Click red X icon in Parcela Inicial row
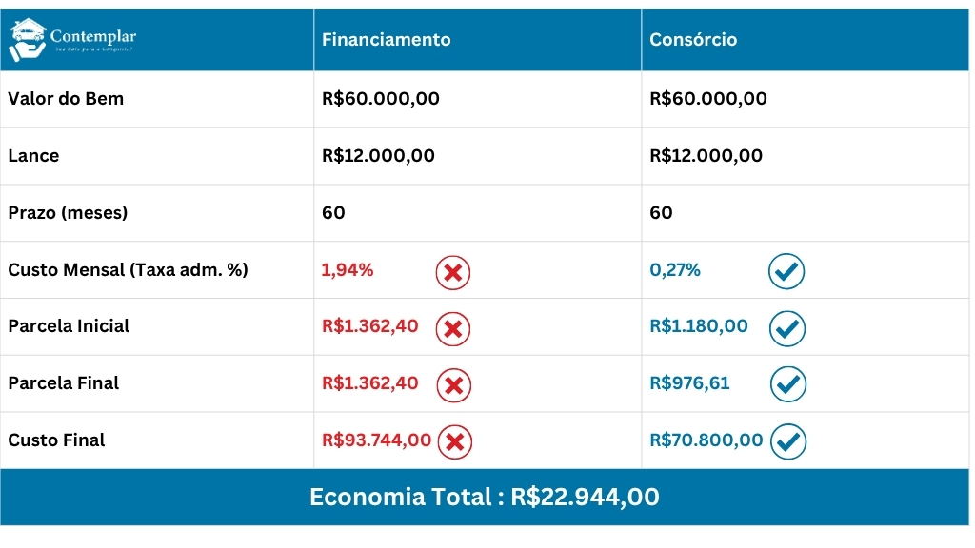975x548 pixels. pos(452,329)
